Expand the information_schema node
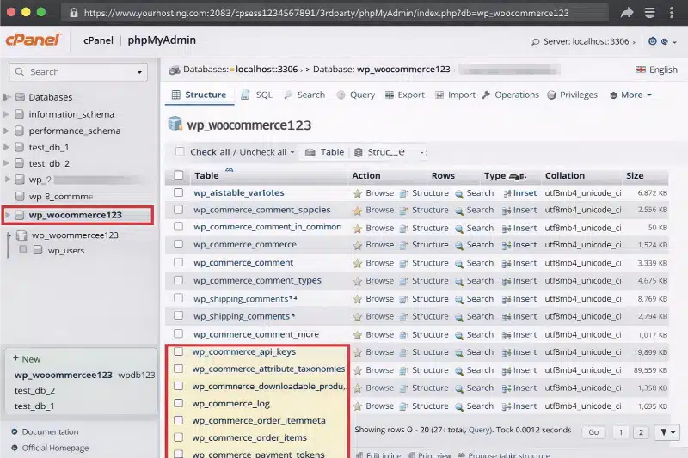The width and height of the screenshot is (688, 458). 6,114
